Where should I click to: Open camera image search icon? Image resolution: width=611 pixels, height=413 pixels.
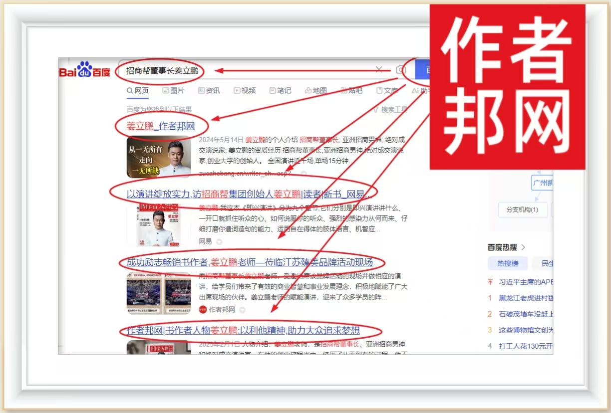coord(401,70)
